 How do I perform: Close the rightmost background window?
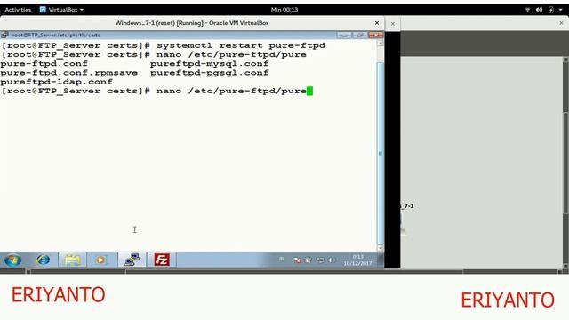coord(561,23)
